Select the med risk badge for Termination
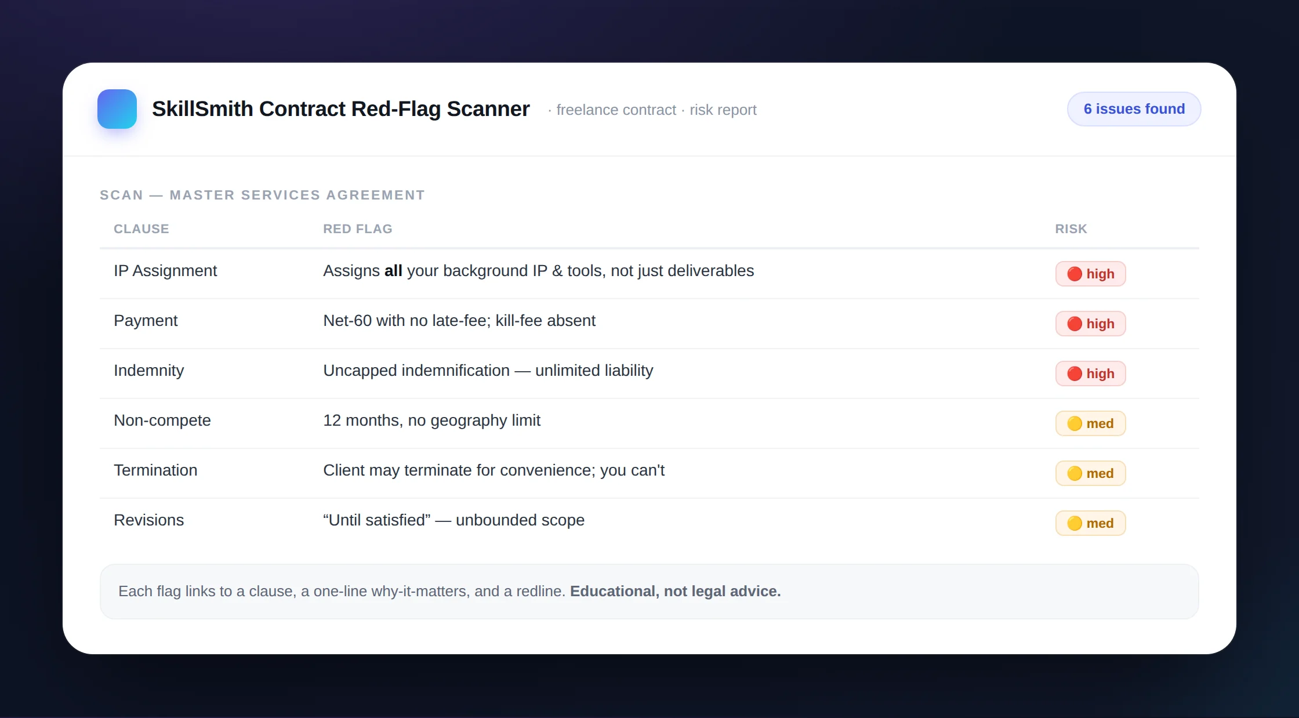 pyautogui.click(x=1090, y=473)
